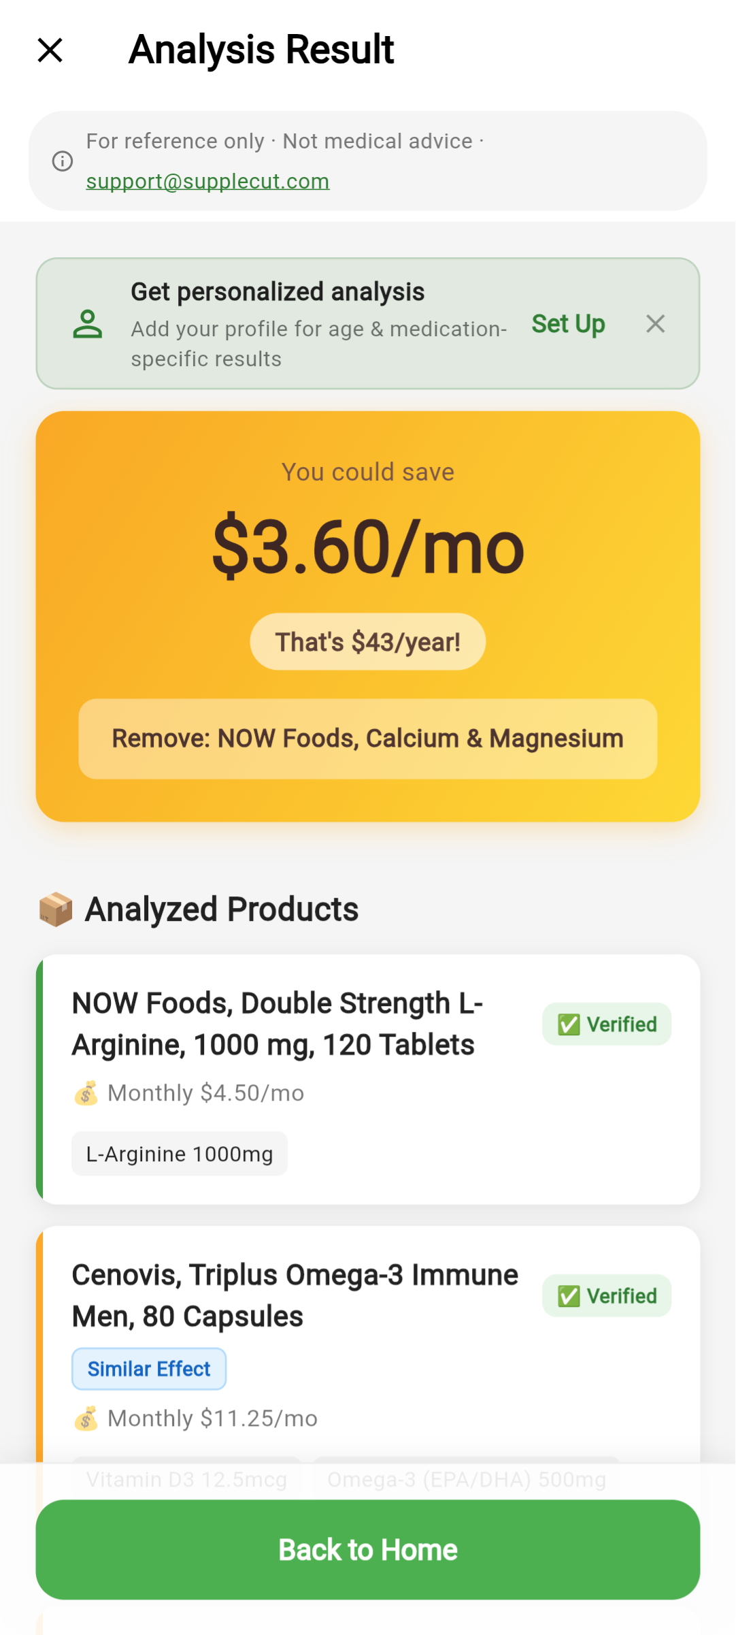
Task: Tap the Similar Effect tag
Action: pyautogui.click(x=149, y=1369)
